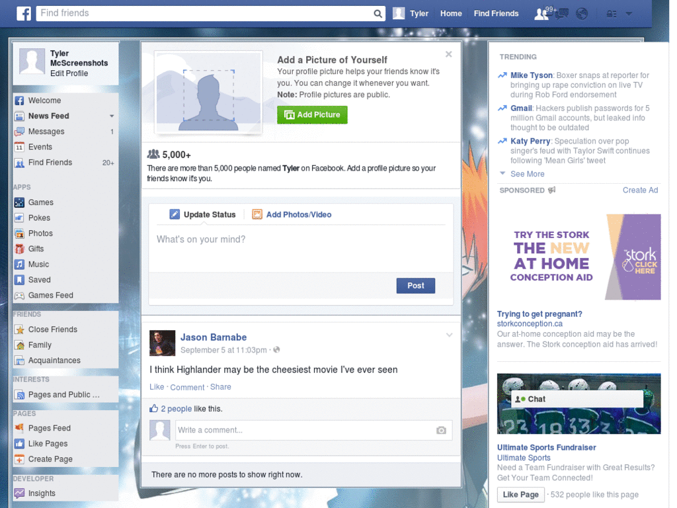Click the blue Post button
This screenshot has height=508, width=677.
tap(416, 286)
